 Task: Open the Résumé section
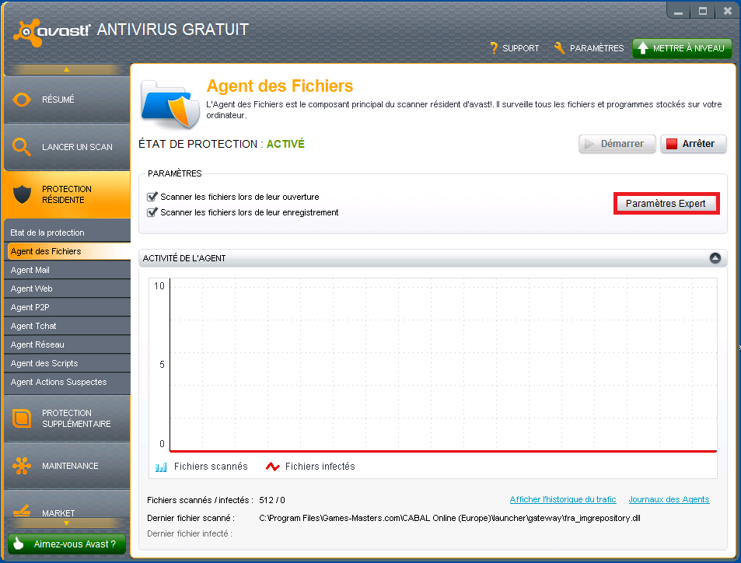(x=67, y=100)
